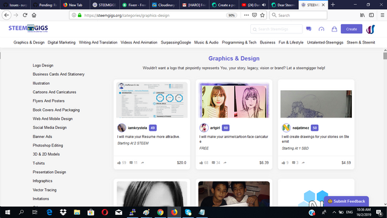Open Firefox Library icon
This screenshot has height=218, width=387.
[362, 15]
